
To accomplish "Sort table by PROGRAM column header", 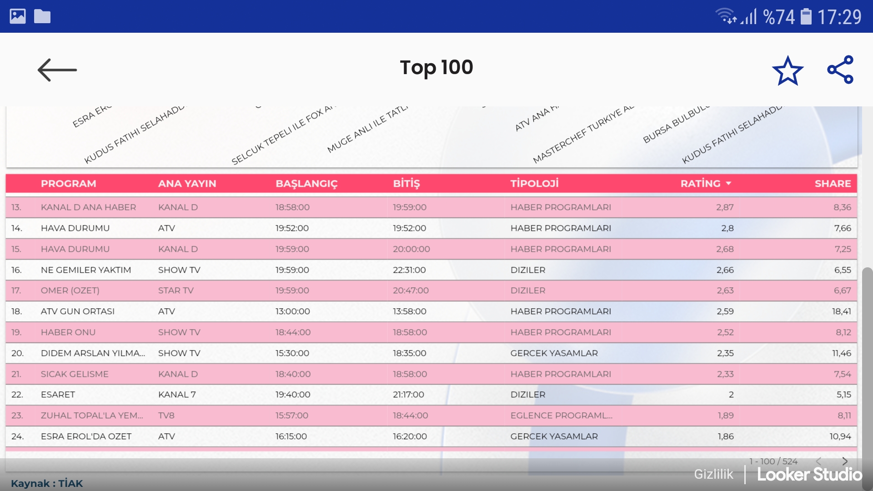I will (x=68, y=183).
